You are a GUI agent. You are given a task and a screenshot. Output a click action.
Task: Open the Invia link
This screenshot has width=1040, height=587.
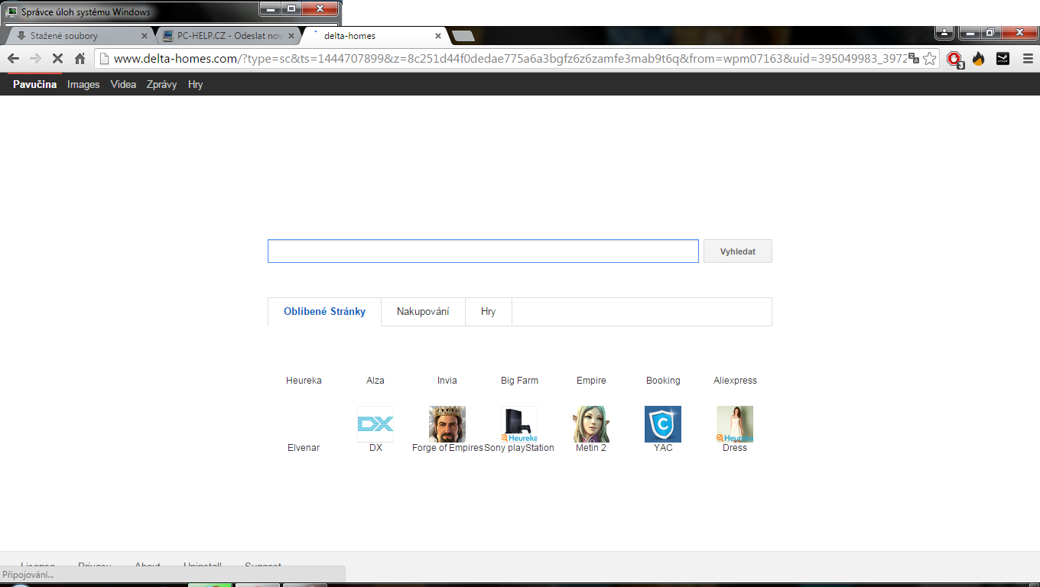click(x=447, y=381)
